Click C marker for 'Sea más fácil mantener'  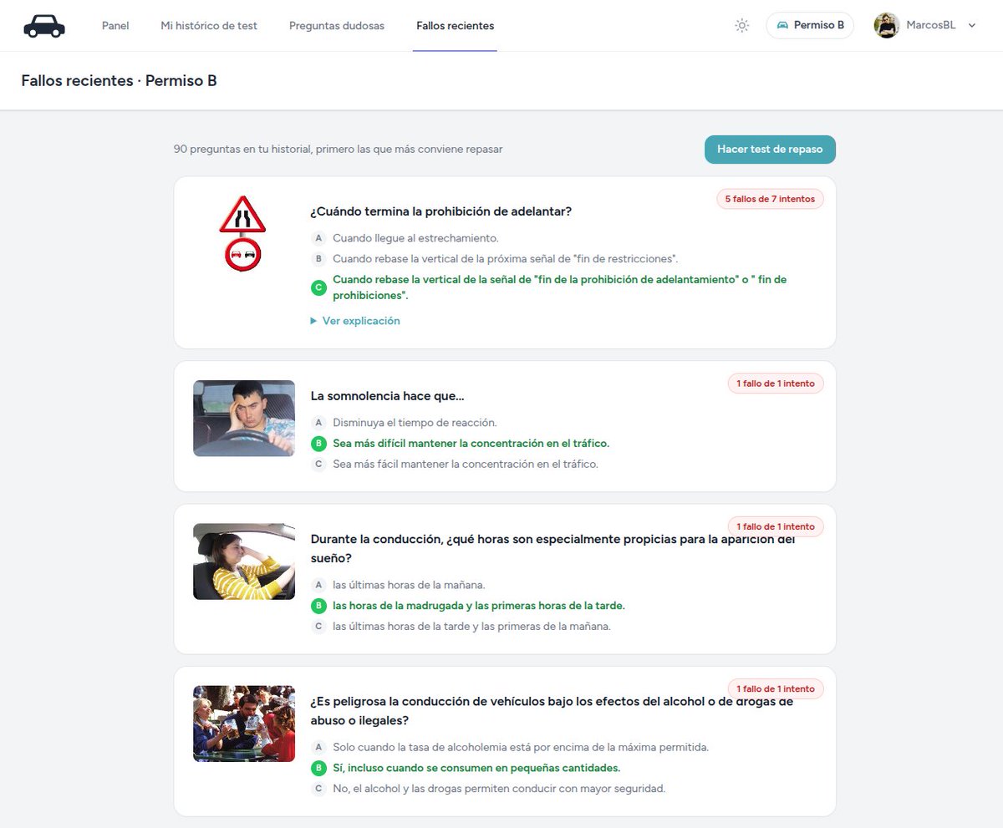coord(318,464)
